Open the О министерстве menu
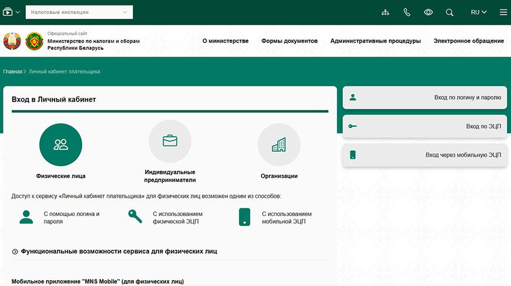The height and width of the screenshot is (286, 511). pos(226,41)
